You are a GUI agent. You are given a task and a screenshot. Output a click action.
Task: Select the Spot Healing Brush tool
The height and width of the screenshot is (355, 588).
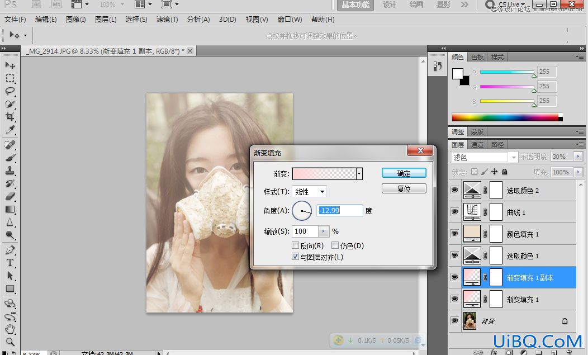(10, 144)
